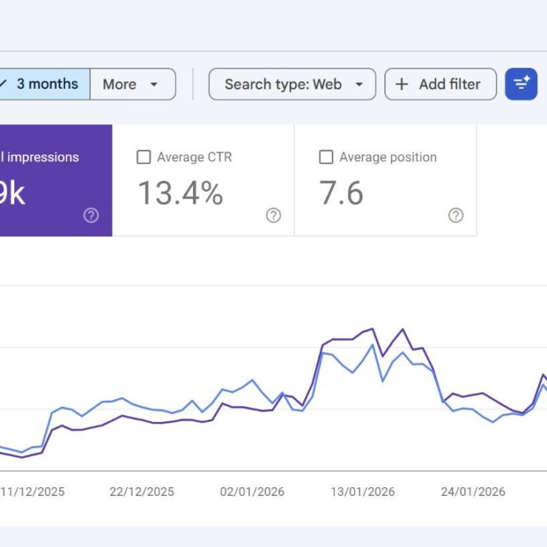The height and width of the screenshot is (547, 547).
Task: Click the Average position question mark icon
Action: coord(456,215)
